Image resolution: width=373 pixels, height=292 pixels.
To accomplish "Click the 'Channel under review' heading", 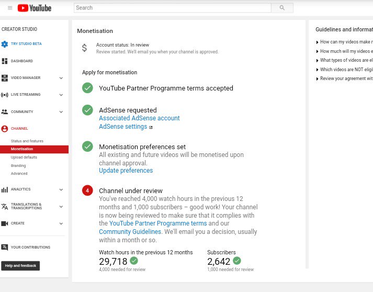I will click(131, 191).
